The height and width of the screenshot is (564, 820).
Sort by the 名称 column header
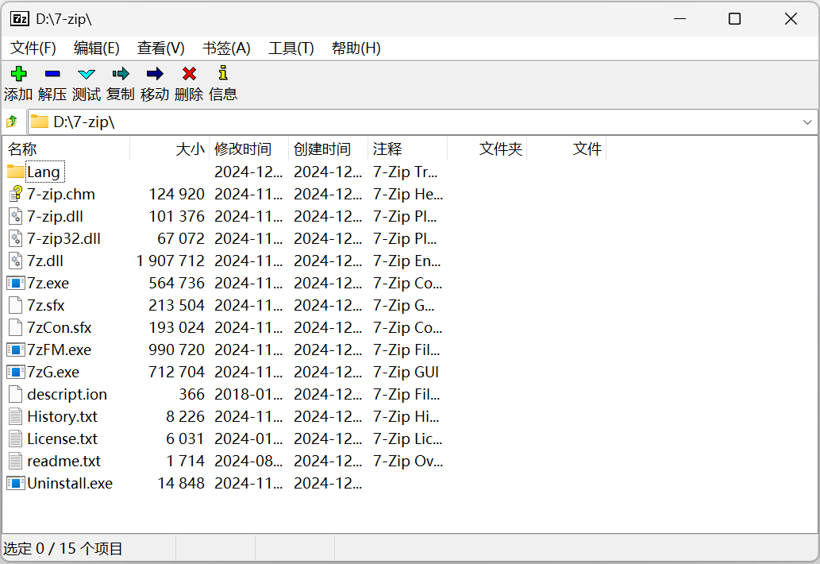(x=66, y=149)
